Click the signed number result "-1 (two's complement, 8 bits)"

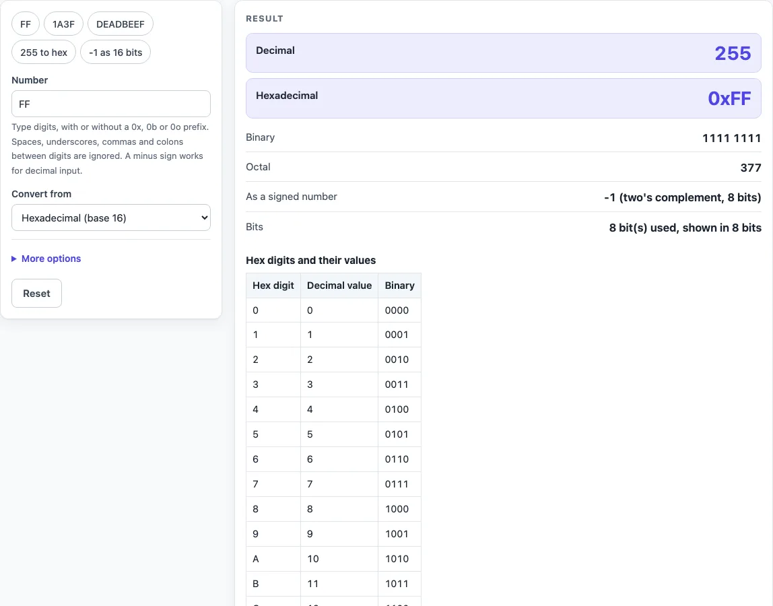(682, 198)
